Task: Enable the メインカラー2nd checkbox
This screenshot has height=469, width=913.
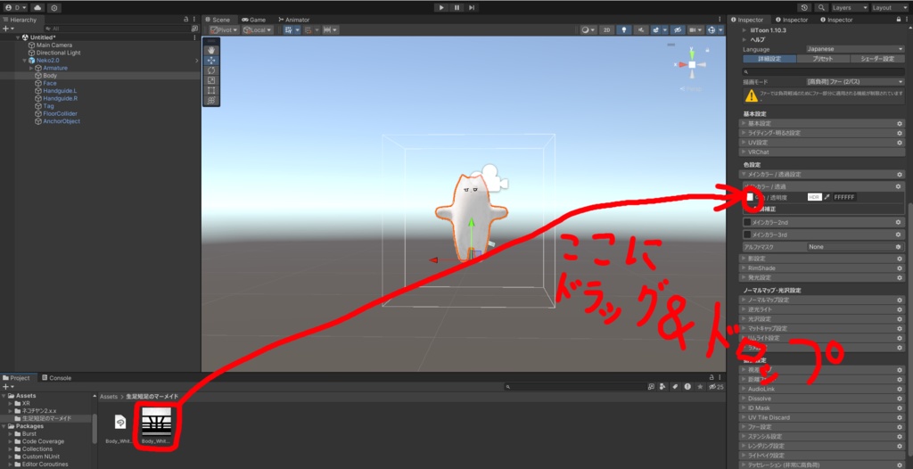Action: 747,222
